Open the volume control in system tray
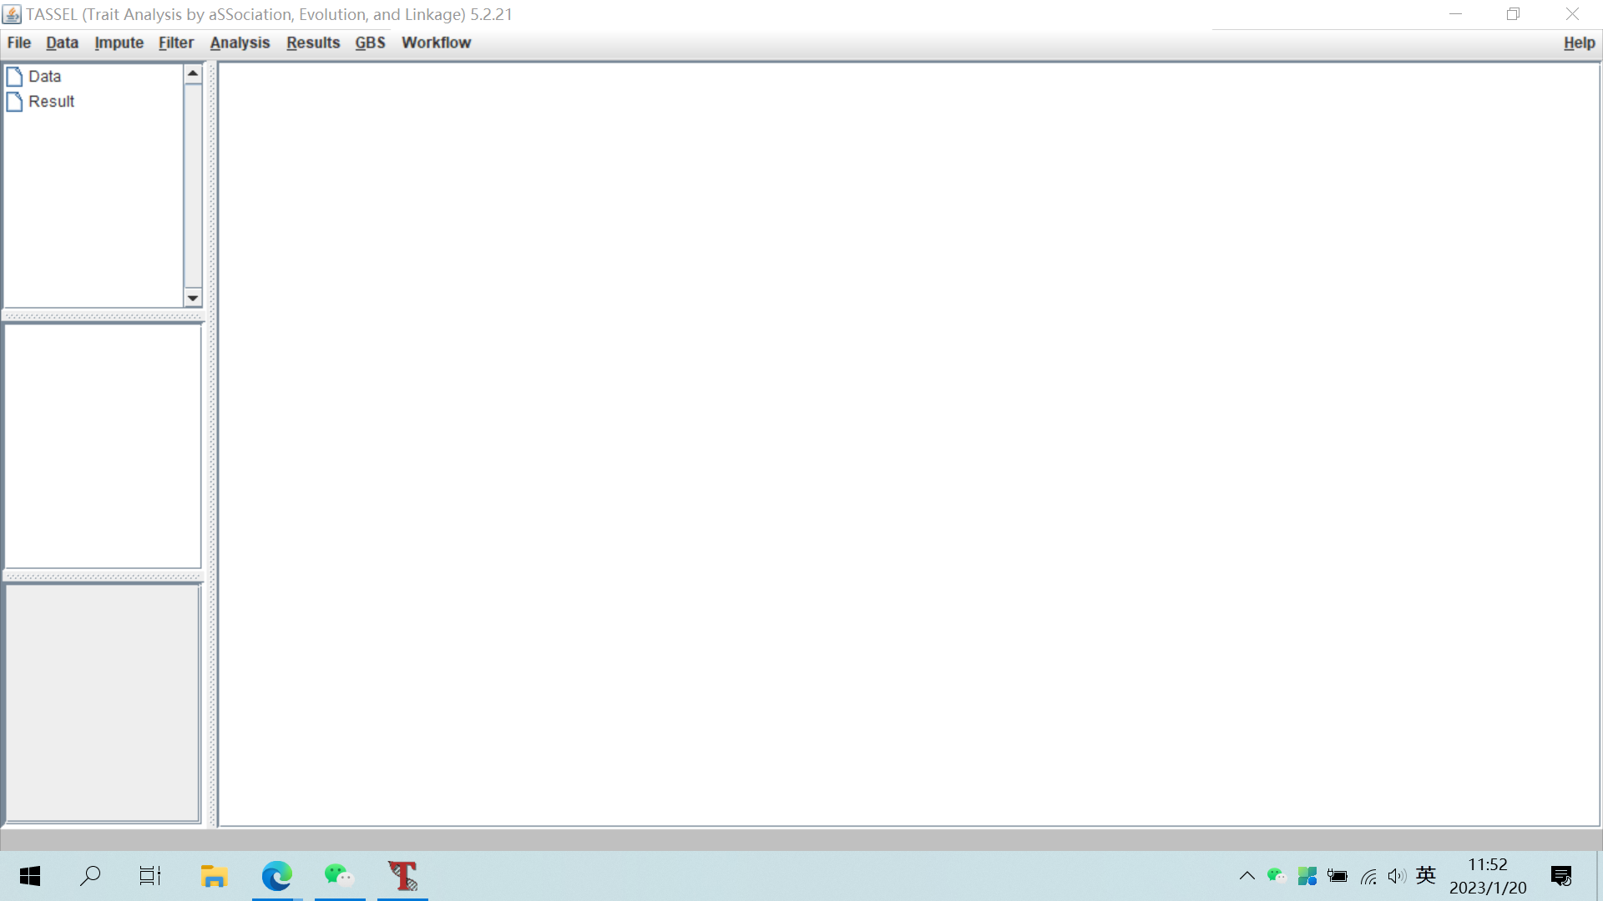1603x901 pixels. 1397,875
